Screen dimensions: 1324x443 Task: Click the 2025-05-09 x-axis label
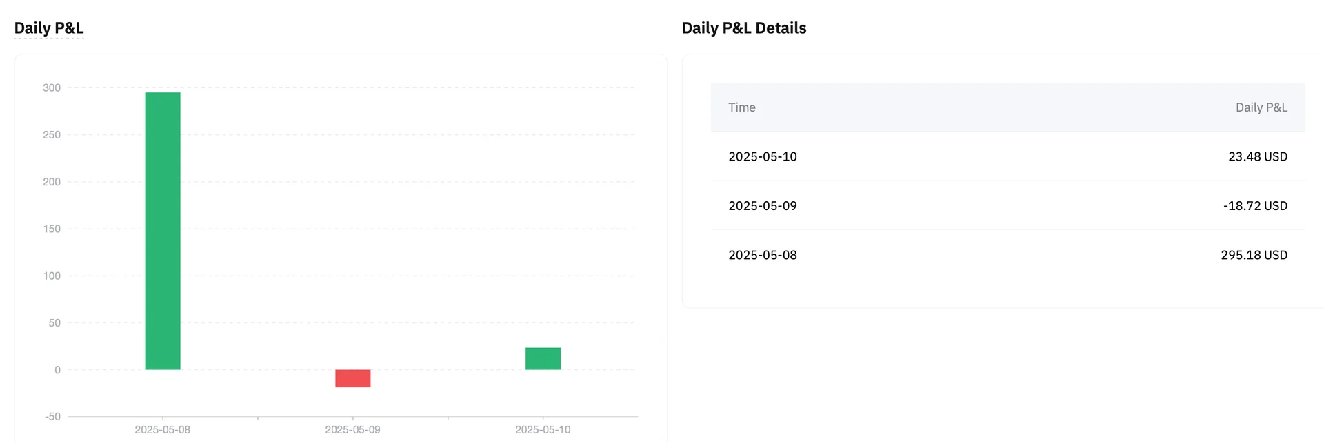click(352, 430)
